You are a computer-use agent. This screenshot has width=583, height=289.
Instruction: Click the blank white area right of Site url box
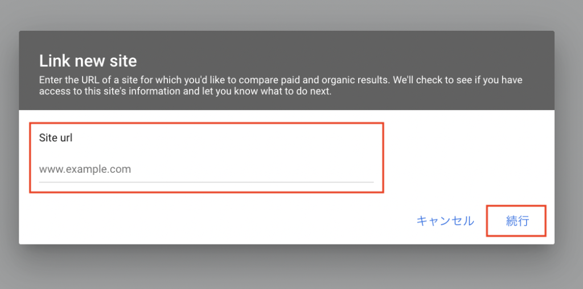pyautogui.click(x=467, y=154)
